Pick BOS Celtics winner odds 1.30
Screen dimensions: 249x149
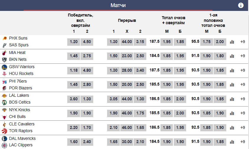tap(87, 99)
